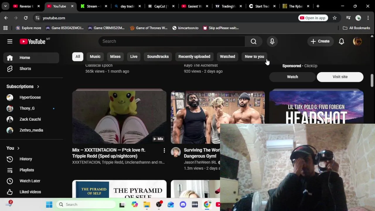Open Discord from the taskbar
Viewport: 375px width, 211px height.
point(183,205)
